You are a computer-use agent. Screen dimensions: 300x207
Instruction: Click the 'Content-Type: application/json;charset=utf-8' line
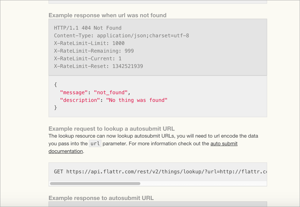coord(121,36)
